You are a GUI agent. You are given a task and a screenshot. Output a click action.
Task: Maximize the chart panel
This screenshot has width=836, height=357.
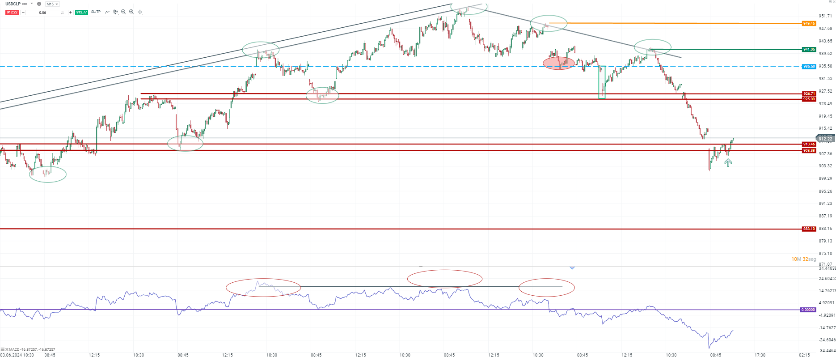click(830, 2)
